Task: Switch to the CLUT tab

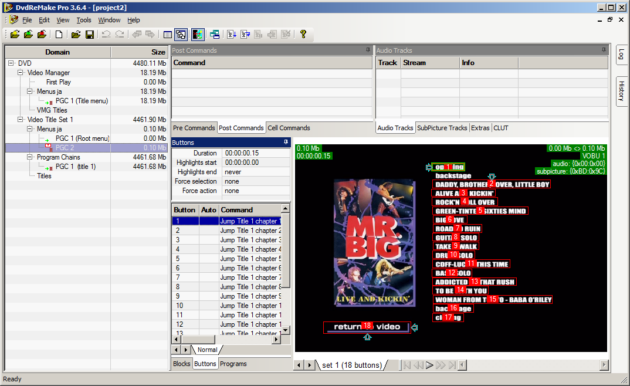Action: tap(501, 128)
